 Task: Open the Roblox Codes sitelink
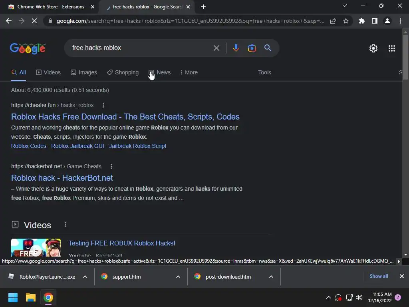coord(29,146)
